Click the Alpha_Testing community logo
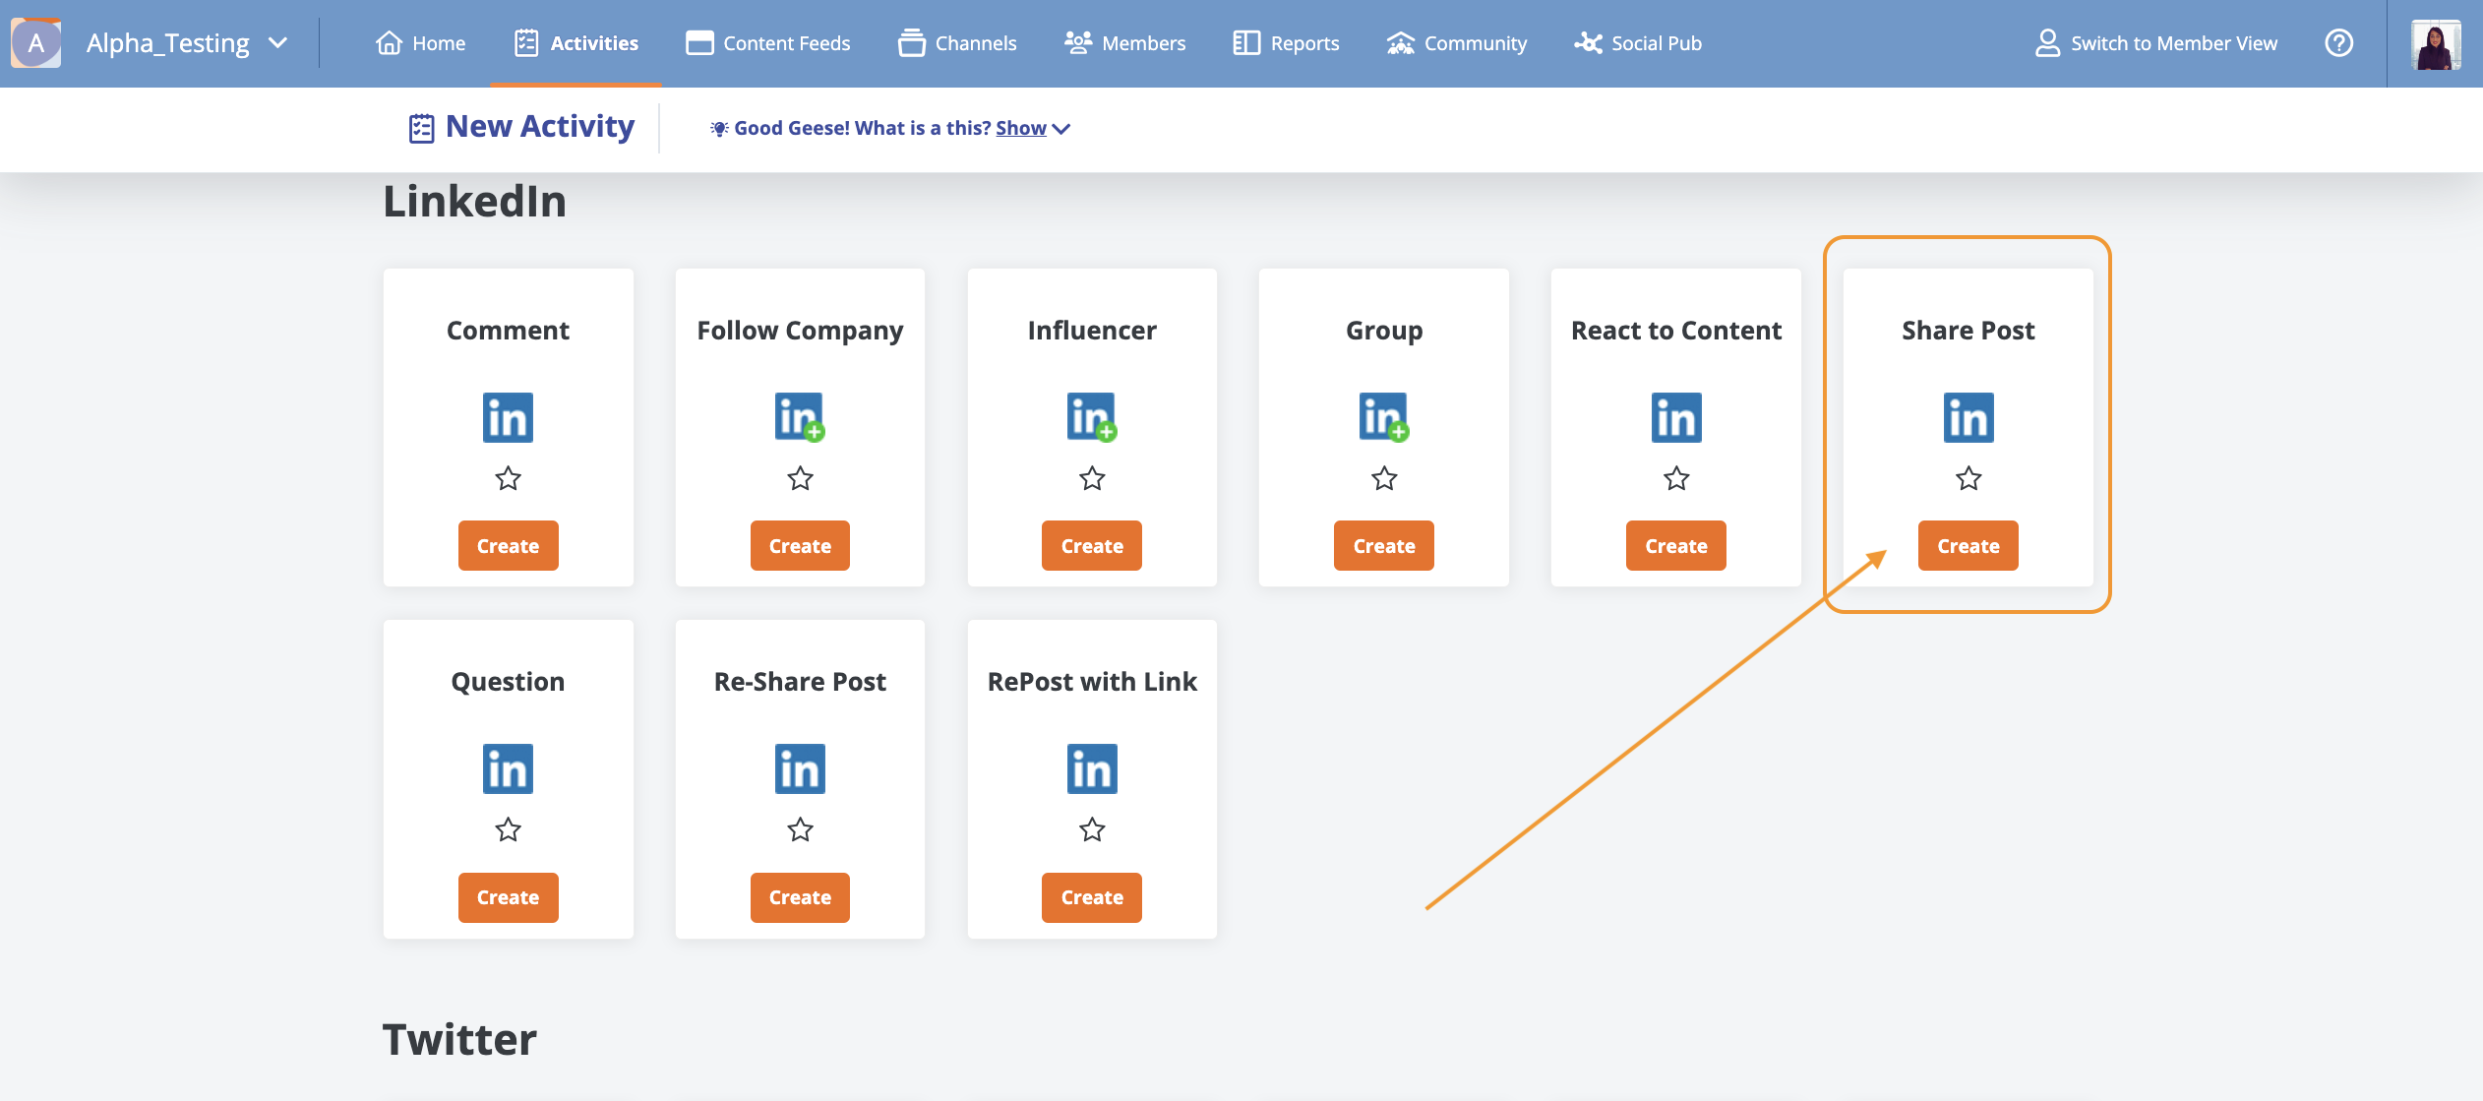This screenshot has width=2483, height=1101. click(x=35, y=43)
